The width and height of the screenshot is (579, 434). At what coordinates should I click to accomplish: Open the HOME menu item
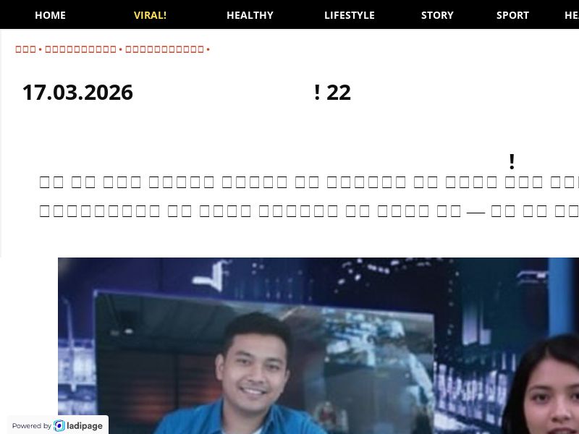pyautogui.click(x=50, y=15)
